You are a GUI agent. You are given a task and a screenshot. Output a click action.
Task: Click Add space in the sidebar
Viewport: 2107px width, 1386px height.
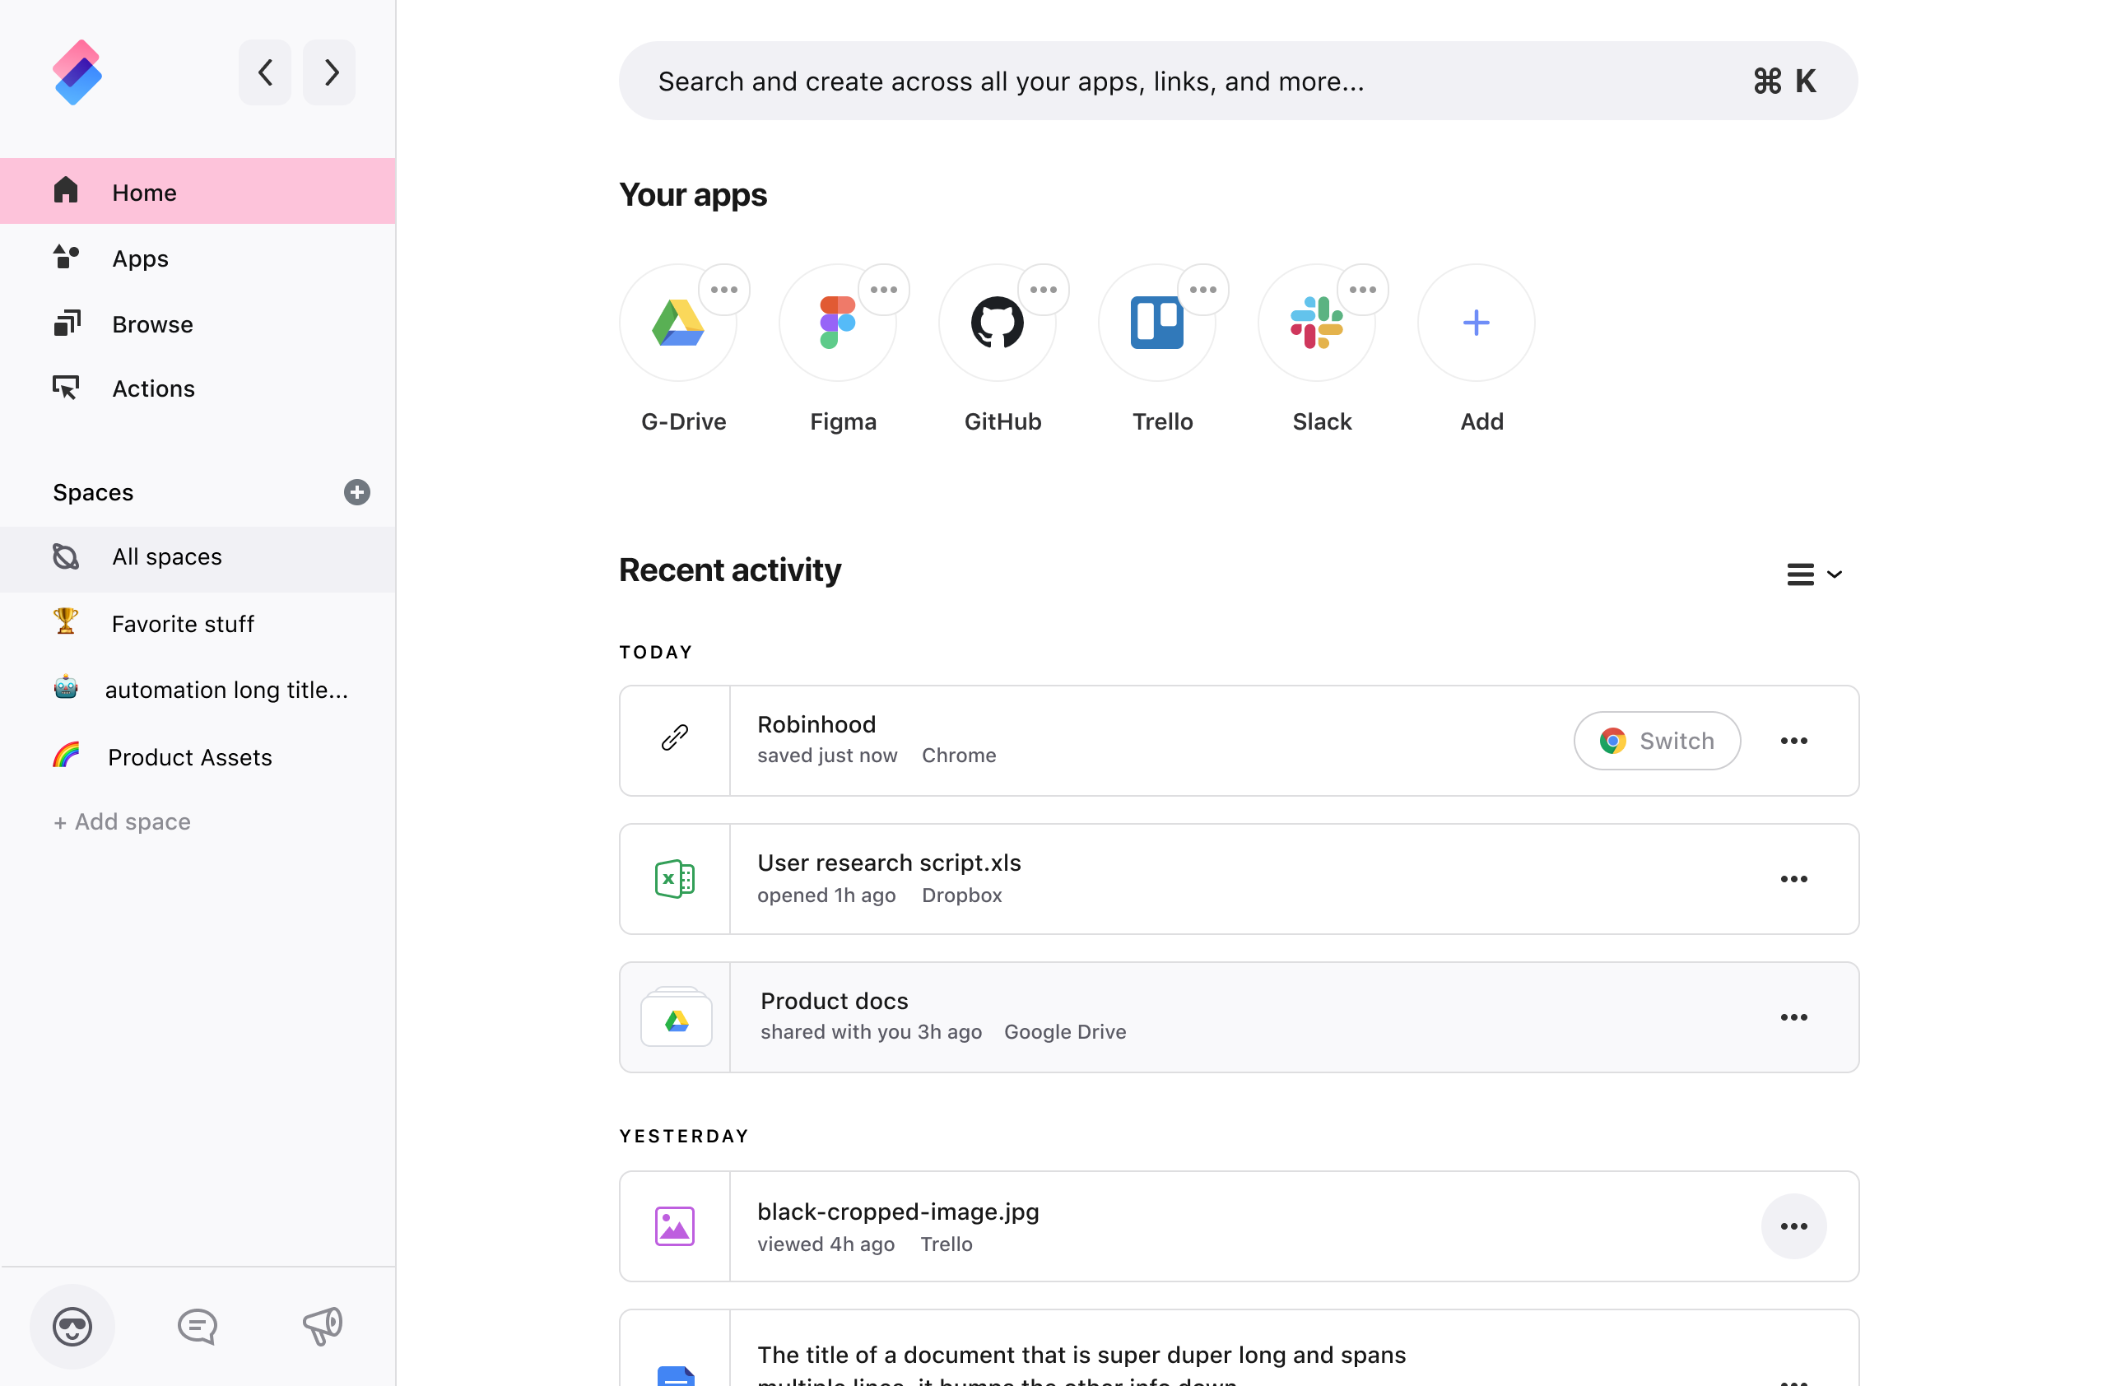pyautogui.click(x=121, y=821)
